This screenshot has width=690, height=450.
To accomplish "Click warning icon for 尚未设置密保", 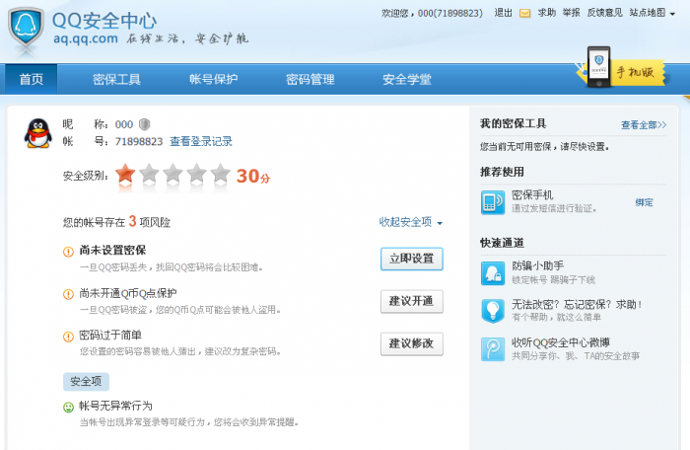I will coord(68,252).
